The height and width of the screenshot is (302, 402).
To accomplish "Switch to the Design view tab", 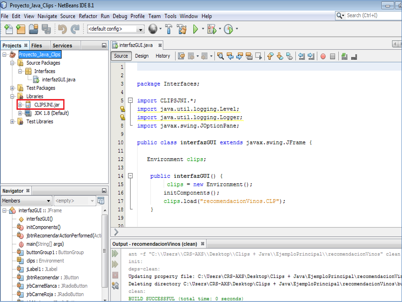I will point(142,56).
